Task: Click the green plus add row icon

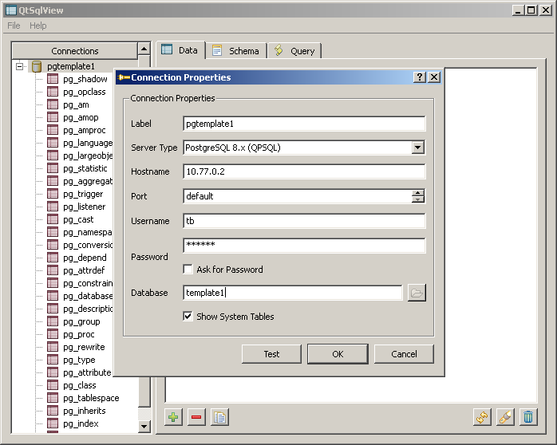Action: click(173, 417)
